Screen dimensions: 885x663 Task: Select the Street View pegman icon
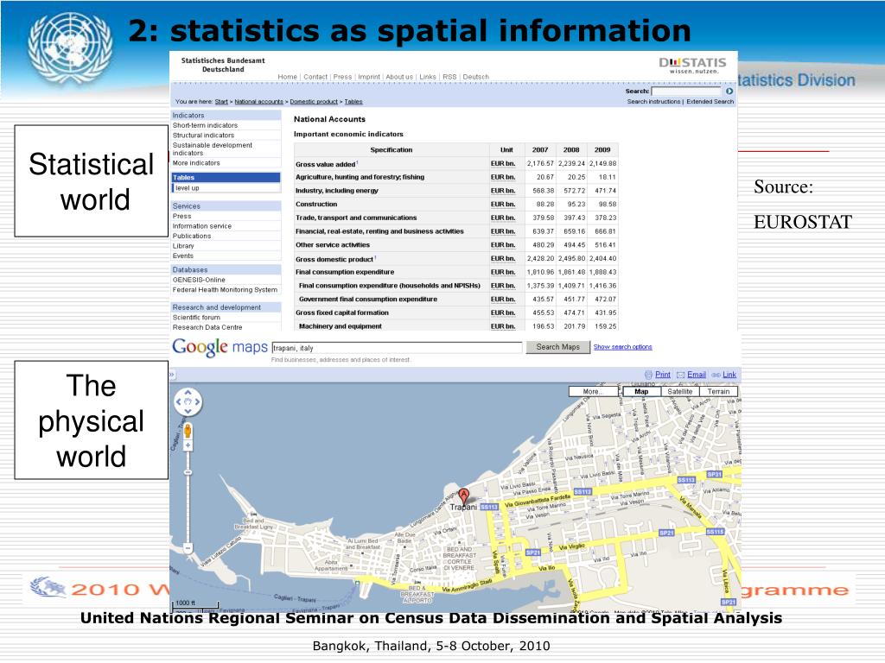point(188,431)
